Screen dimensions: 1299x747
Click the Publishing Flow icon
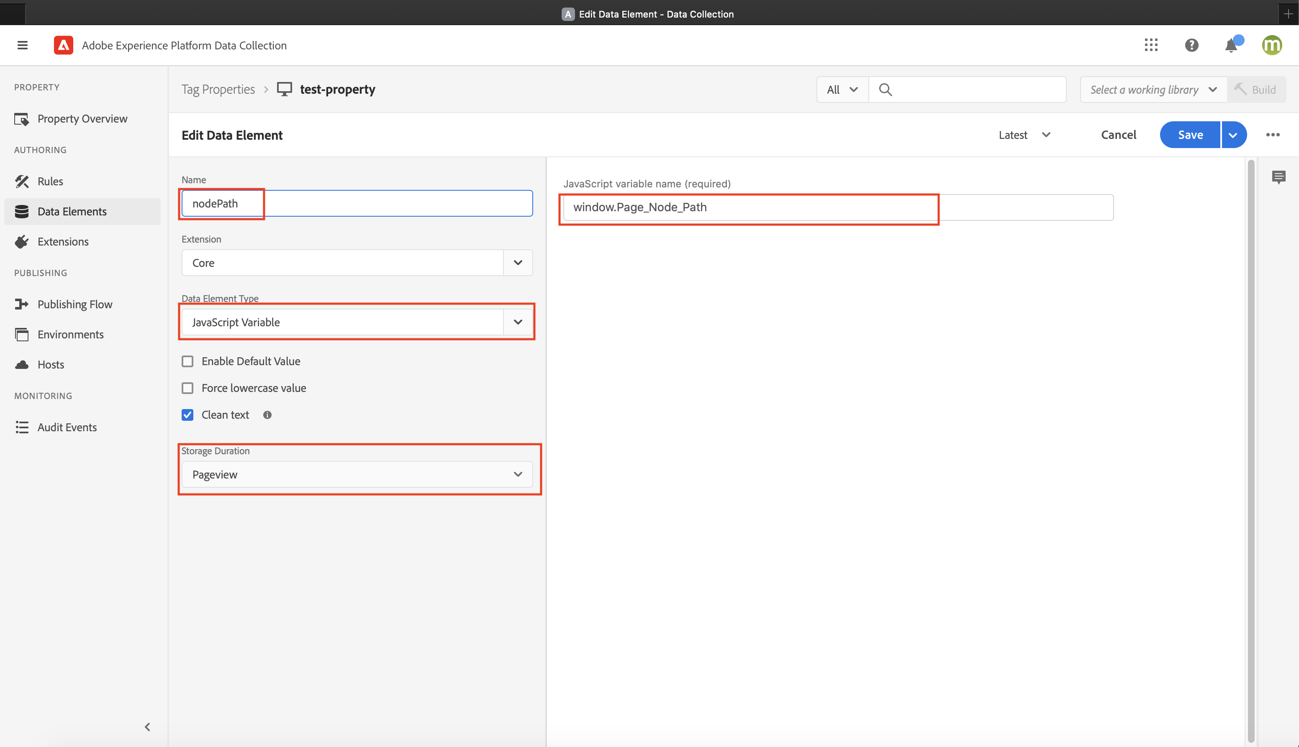point(22,304)
